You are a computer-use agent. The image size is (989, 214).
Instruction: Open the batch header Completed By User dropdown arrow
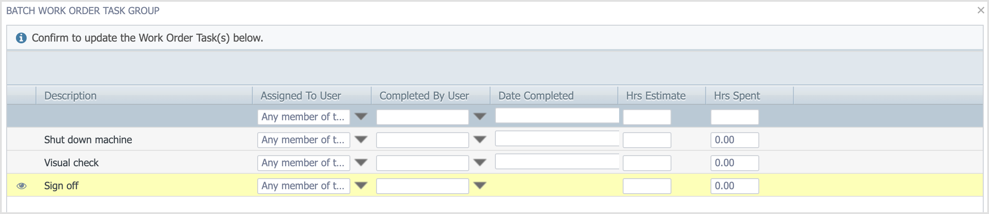pos(480,117)
